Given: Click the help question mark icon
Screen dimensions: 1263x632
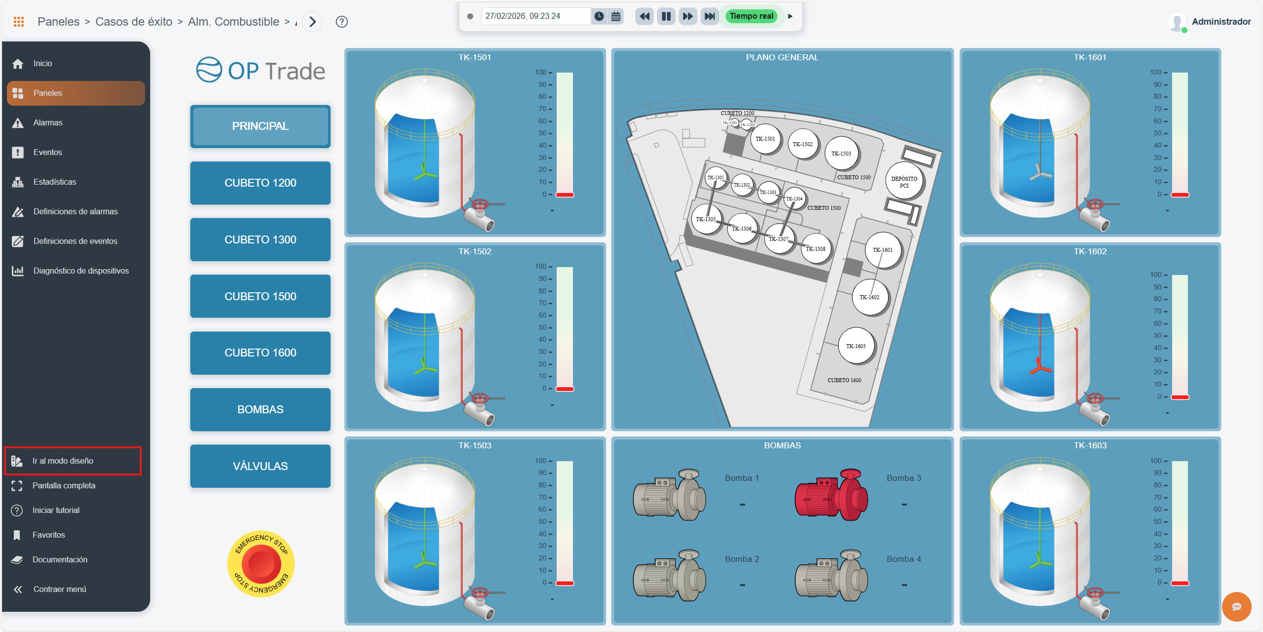Looking at the screenshot, I should tap(341, 22).
